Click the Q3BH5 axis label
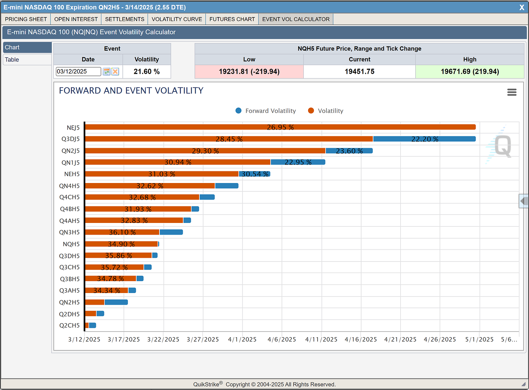Screen dimensions: 529x390 70,279
